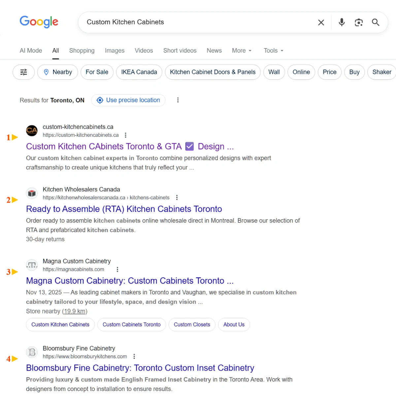Open Custom Kitchen Cabinets sitelink chip
Screen dimensions: 396x396
click(x=60, y=325)
